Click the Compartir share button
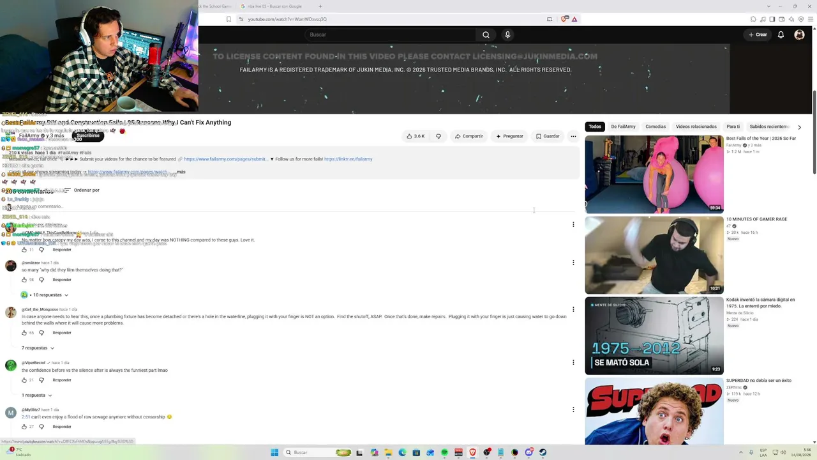Image resolution: width=817 pixels, height=460 pixels. (x=469, y=136)
